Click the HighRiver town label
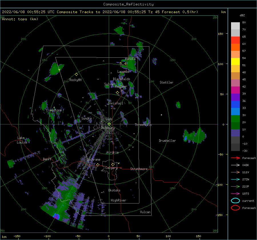 point(119,200)
